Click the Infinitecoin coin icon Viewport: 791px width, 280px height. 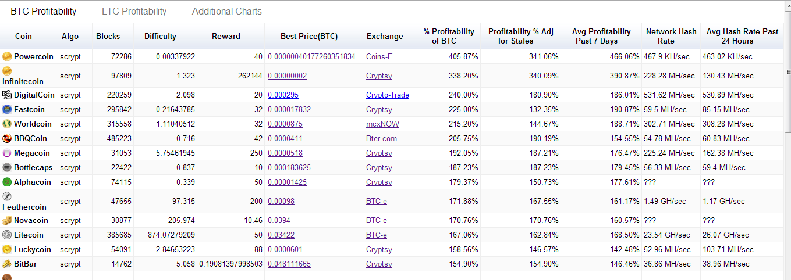[x=7, y=70]
